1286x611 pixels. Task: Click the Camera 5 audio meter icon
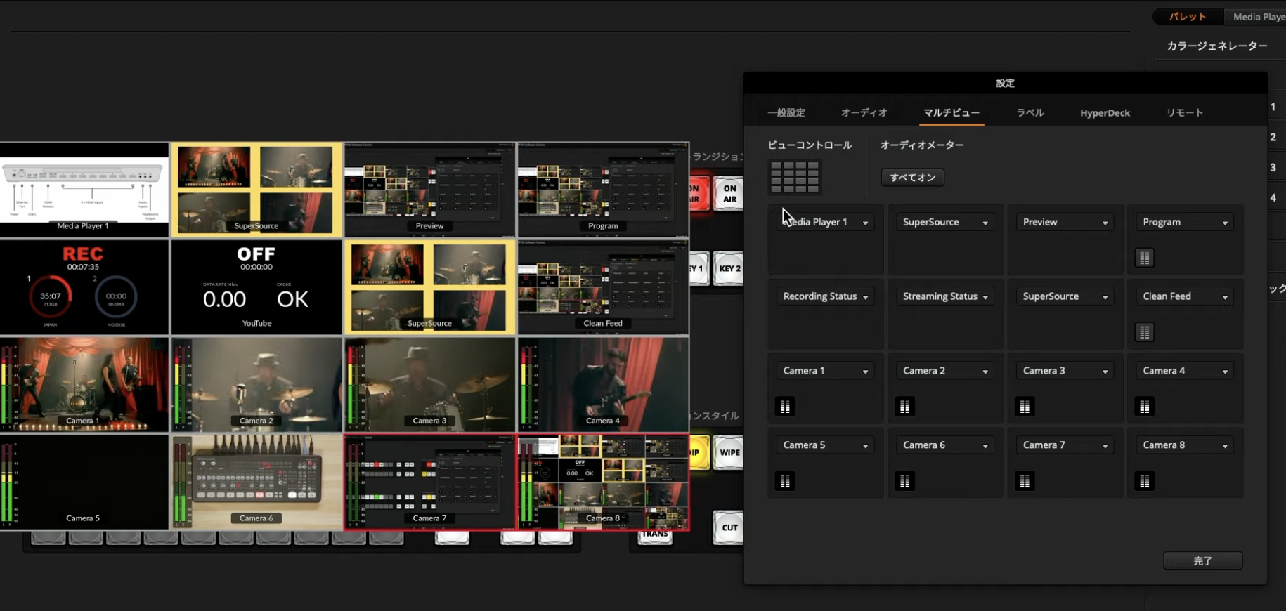[785, 481]
